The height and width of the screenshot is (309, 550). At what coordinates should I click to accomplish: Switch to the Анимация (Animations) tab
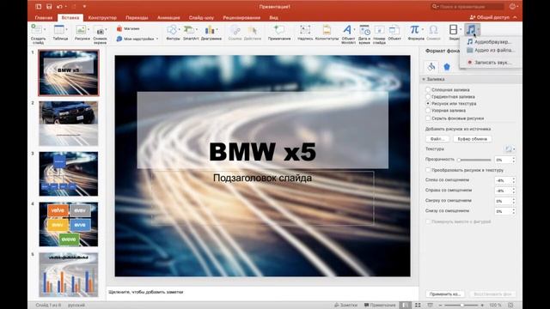pos(168,17)
